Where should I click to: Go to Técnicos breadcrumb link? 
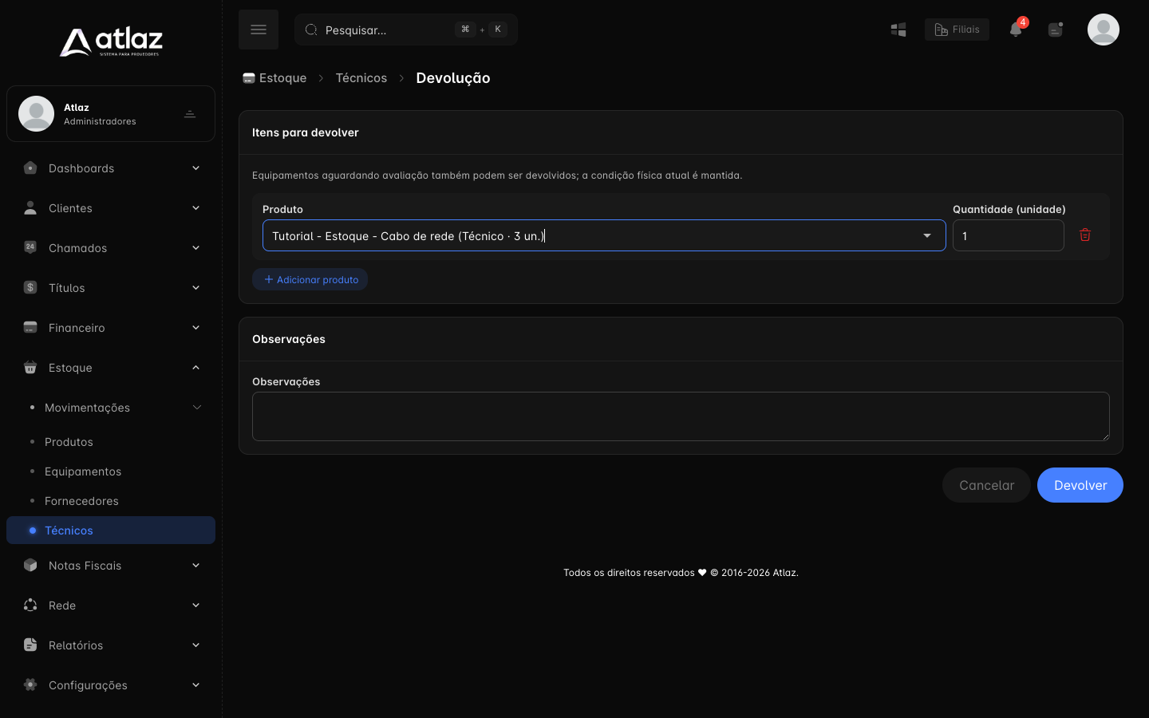(361, 77)
